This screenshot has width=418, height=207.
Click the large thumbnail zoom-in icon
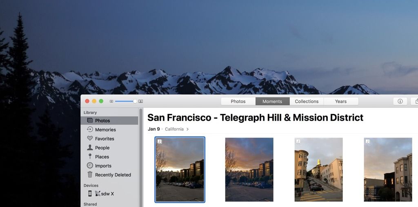pyautogui.click(x=141, y=101)
